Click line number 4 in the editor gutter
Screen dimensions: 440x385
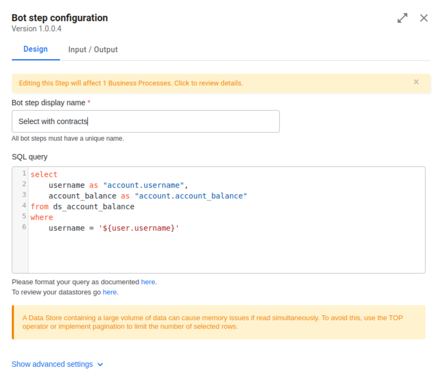(24, 205)
